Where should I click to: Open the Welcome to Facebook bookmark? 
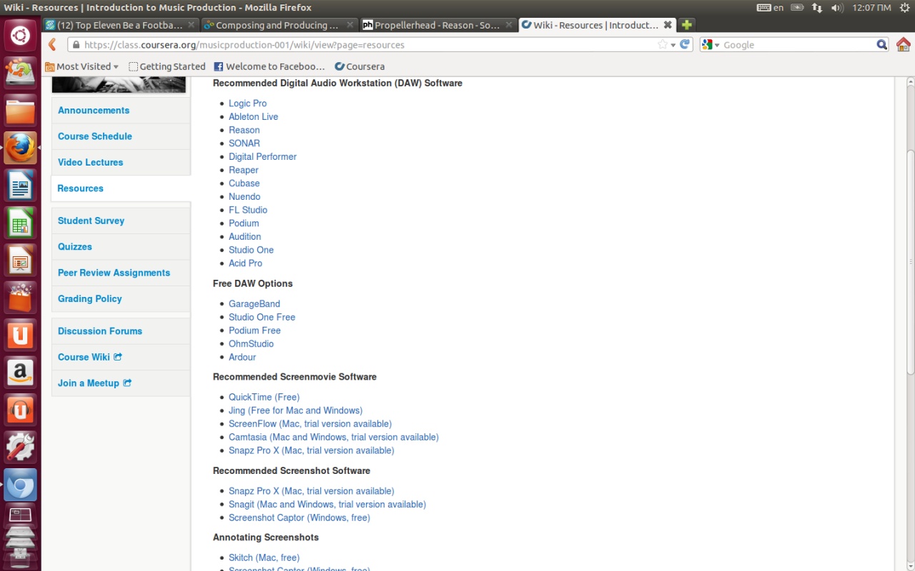click(269, 66)
